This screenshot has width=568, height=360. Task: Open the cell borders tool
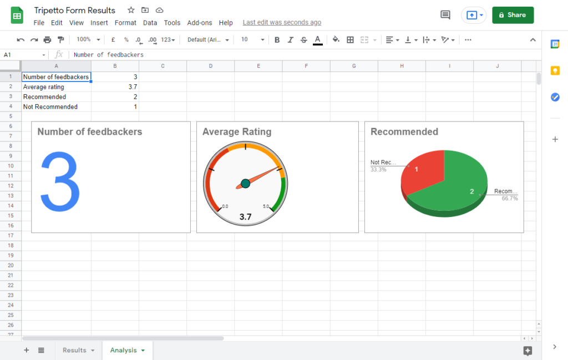point(350,40)
